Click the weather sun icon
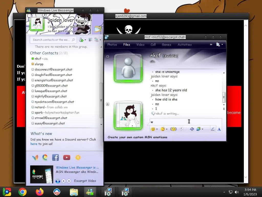262x197 pixels. pyautogui.click(x=78, y=157)
